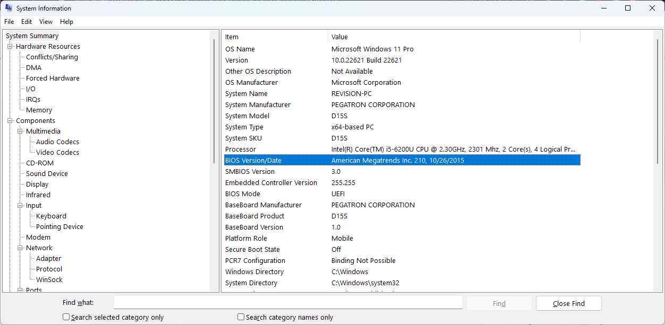Open the Help menu
Image resolution: width=665 pixels, height=325 pixels.
click(x=66, y=22)
